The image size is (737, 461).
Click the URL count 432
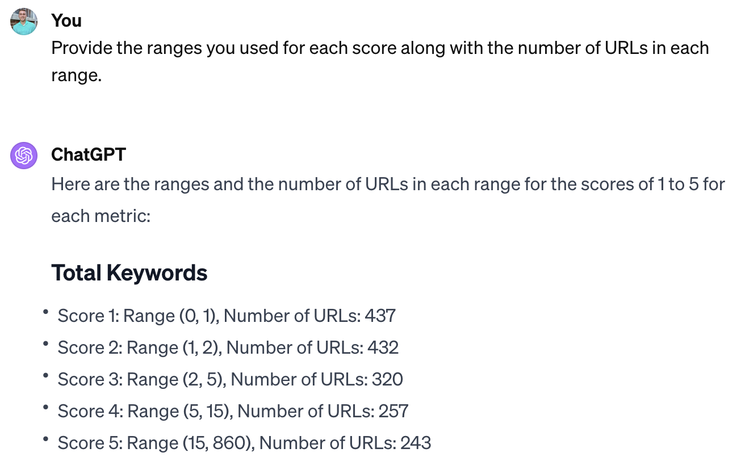tap(383, 347)
